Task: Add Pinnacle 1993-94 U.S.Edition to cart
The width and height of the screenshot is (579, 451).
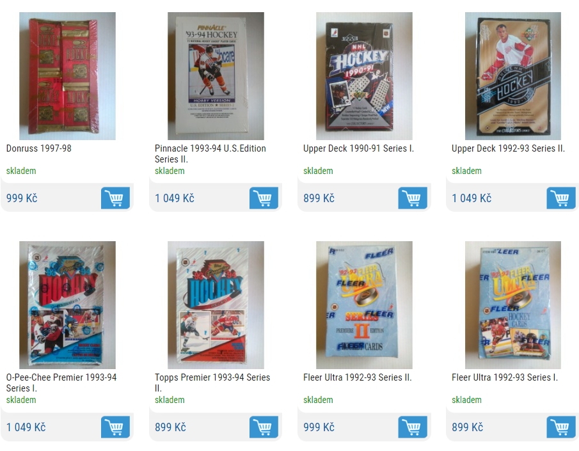Action: (264, 198)
